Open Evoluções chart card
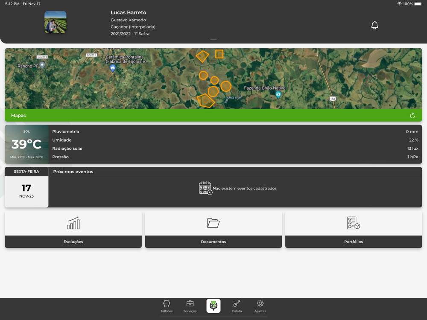 coord(73,230)
